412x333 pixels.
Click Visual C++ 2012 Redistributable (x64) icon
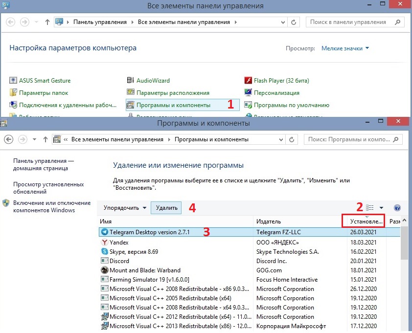(105, 316)
